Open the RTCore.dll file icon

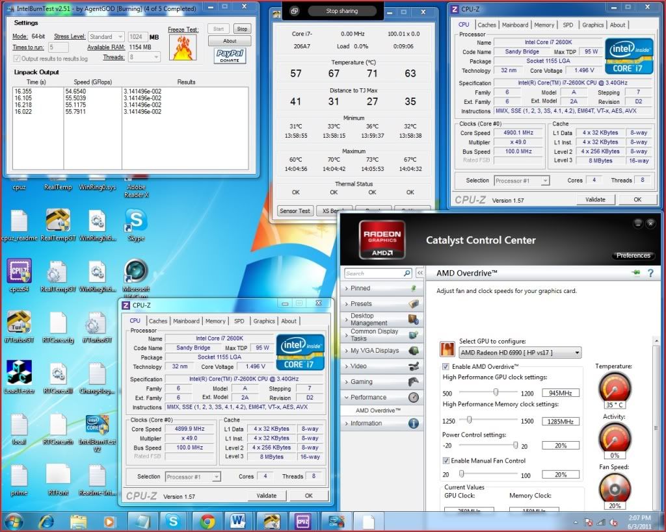58,377
